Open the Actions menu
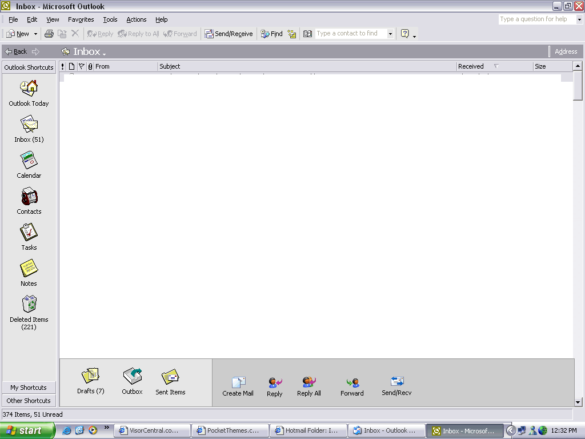The width and height of the screenshot is (585, 439). click(136, 19)
